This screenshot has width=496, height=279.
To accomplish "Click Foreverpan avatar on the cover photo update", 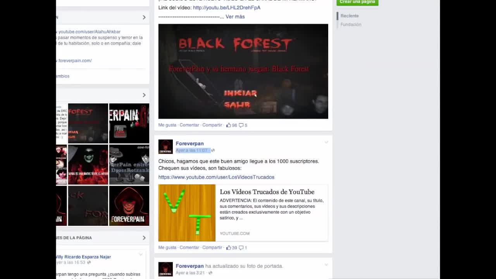I will [x=165, y=269].
